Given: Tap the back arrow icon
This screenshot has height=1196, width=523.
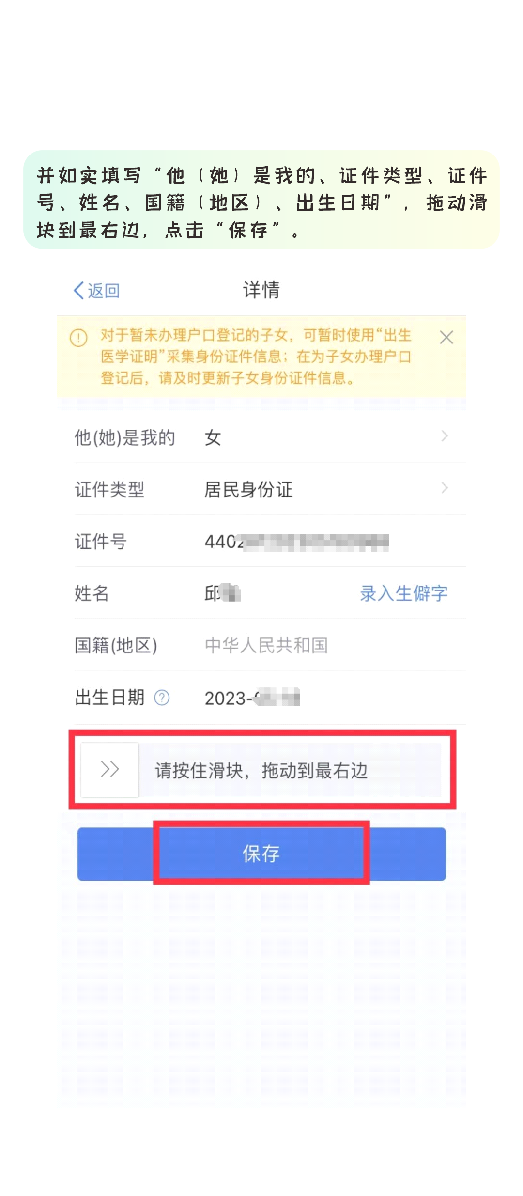Looking at the screenshot, I should click(x=79, y=291).
